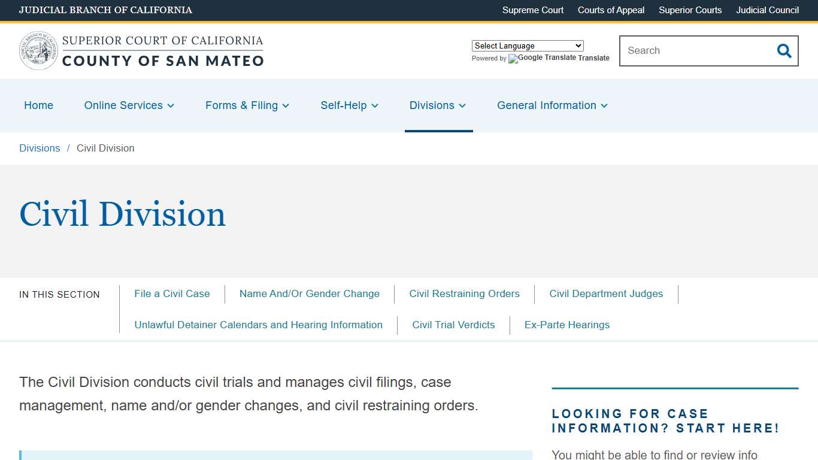Image resolution: width=818 pixels, height=460 pixels.
Task: Open the Superior Courts link
Action: [x=690, y=10]
